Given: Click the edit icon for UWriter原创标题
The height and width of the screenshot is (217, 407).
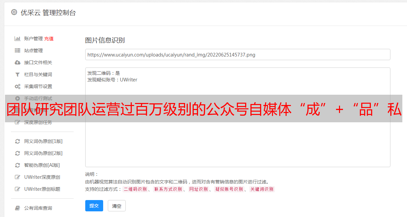Looking at the screenshot, I should (x=18, y=189).
